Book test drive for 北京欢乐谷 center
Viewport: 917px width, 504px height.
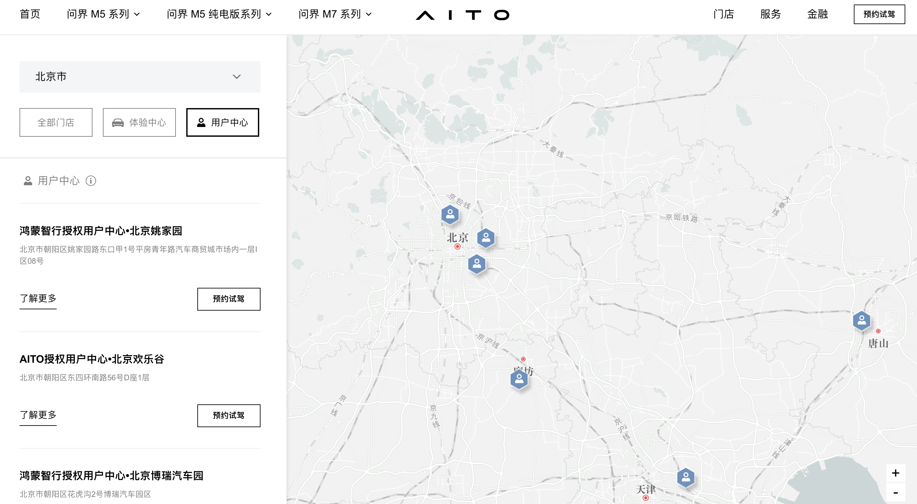[x=229, y=415]
